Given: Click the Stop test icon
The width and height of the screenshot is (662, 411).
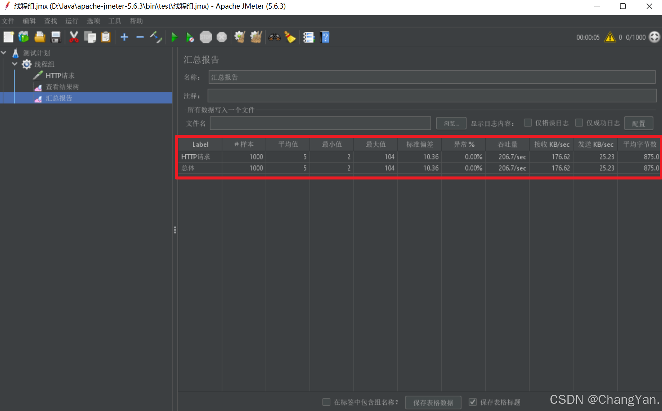Looking at the screenshot, I should coord(206,37).
